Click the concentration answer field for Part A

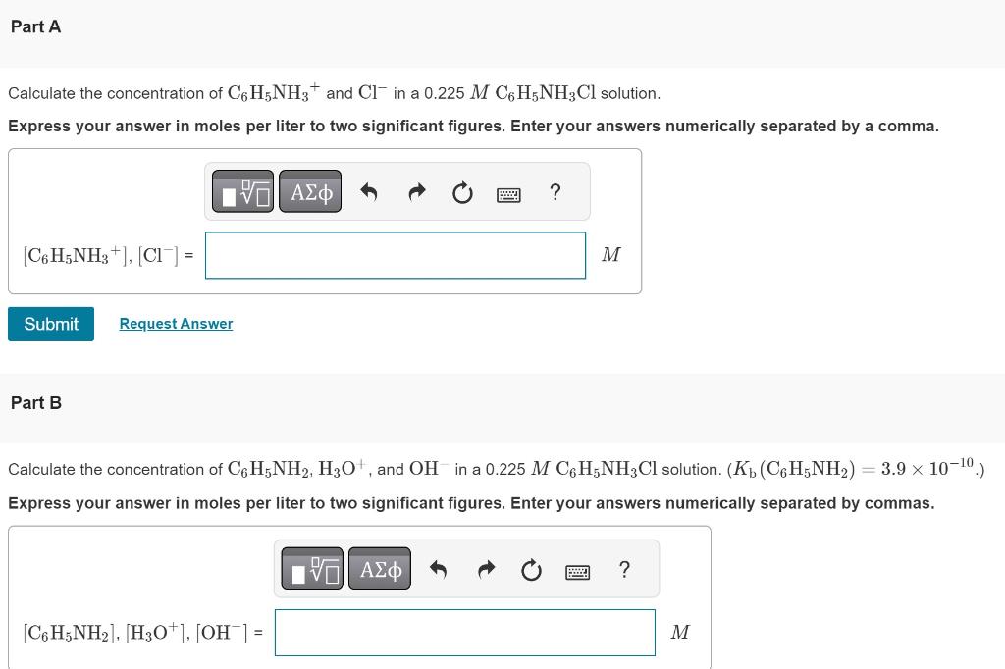tap(395, 255)
